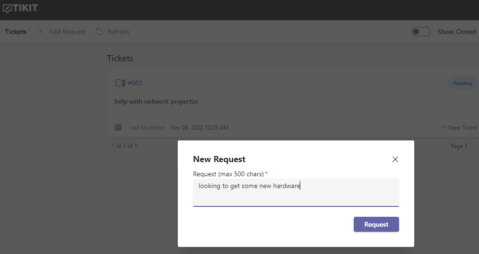Click Refresh text in the toolbar
The width and height of the screenshot is (479, 254).
click(119, 32)
